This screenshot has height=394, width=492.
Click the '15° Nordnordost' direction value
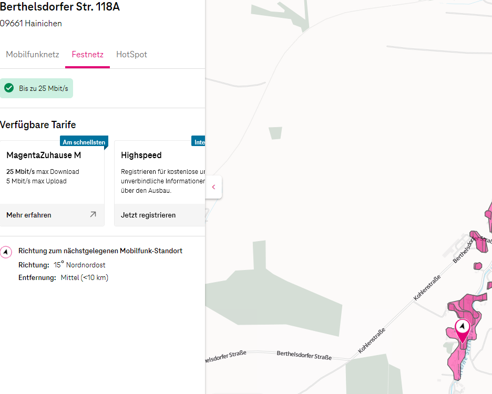coord(79,265)
